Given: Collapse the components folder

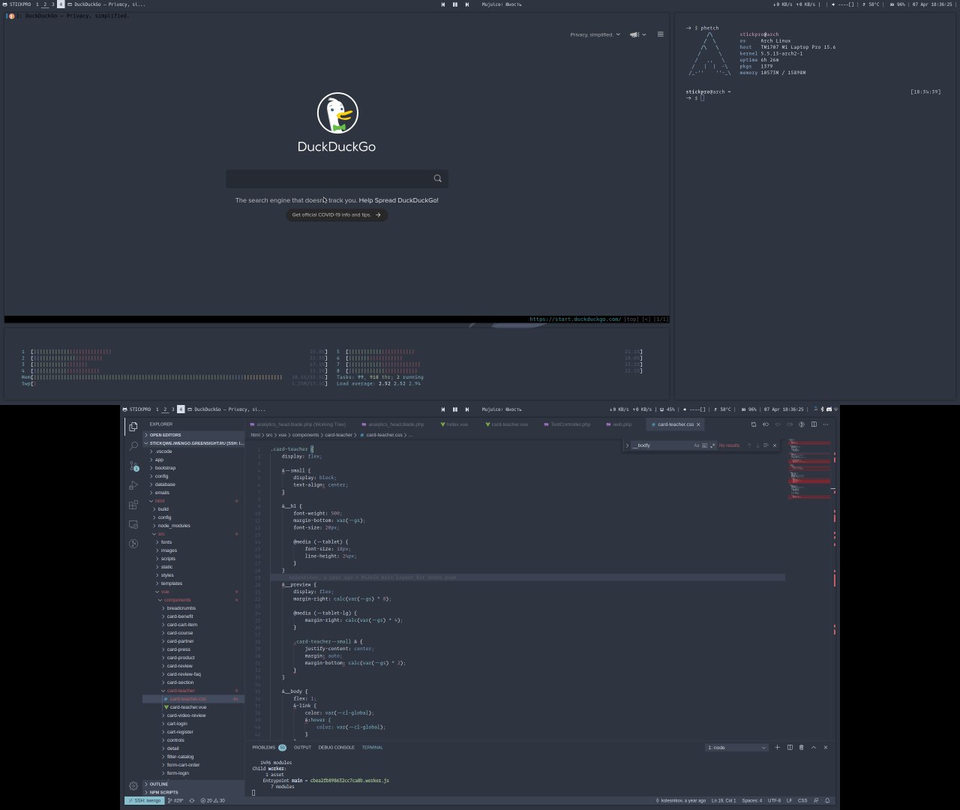Looking at the screenshot, I should [193, 600].
